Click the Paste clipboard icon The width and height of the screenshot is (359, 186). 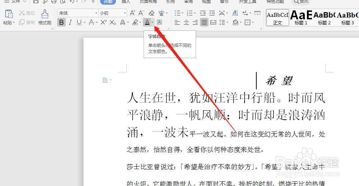tap(9, 14)
